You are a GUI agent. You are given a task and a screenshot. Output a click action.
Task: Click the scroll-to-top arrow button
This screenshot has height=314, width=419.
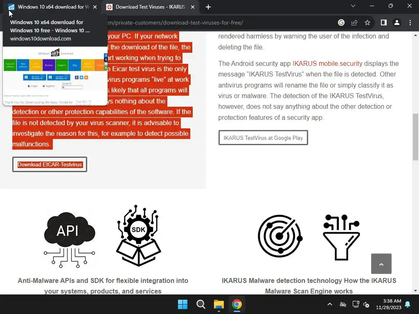click(381, 264)
